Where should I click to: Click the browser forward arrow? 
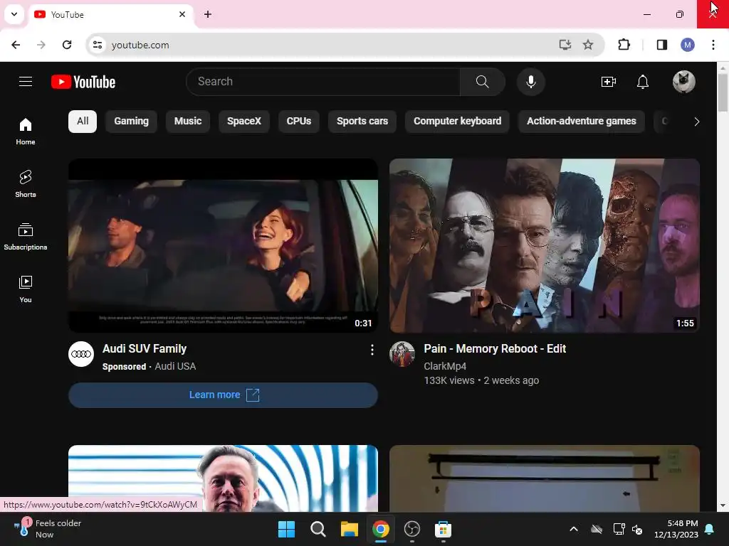pos(41,45)
